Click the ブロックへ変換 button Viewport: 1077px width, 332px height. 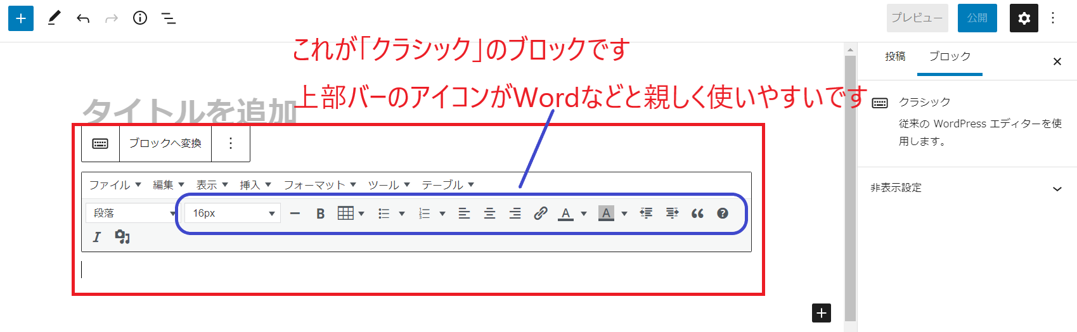point(165,143)
